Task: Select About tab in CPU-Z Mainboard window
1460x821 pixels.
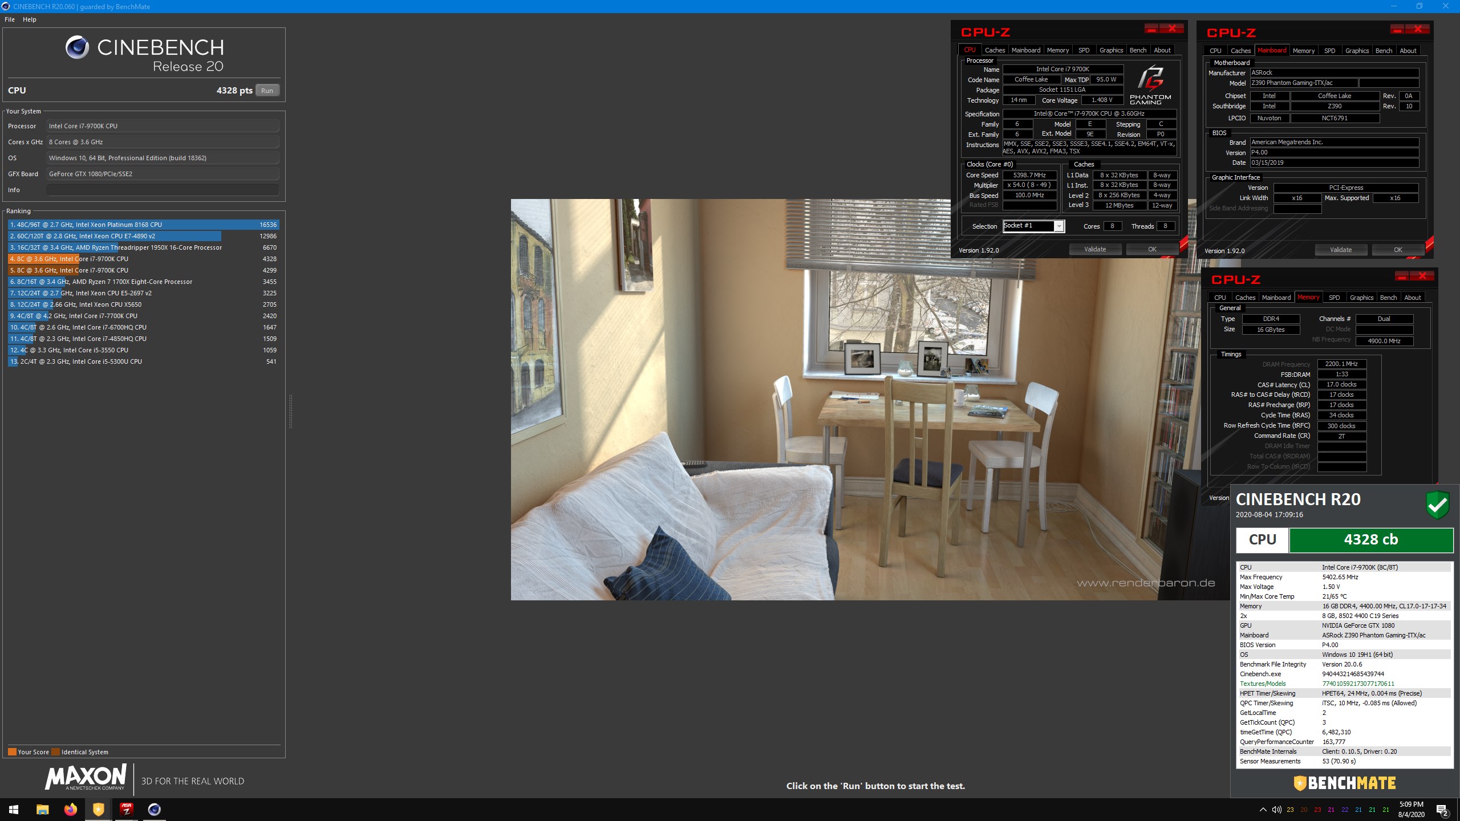Action: (1408, 51)
